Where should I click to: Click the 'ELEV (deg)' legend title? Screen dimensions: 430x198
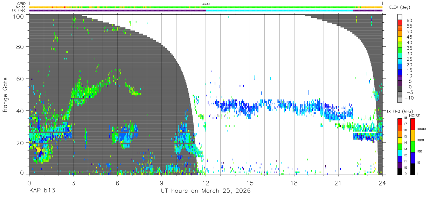(400, 7)
